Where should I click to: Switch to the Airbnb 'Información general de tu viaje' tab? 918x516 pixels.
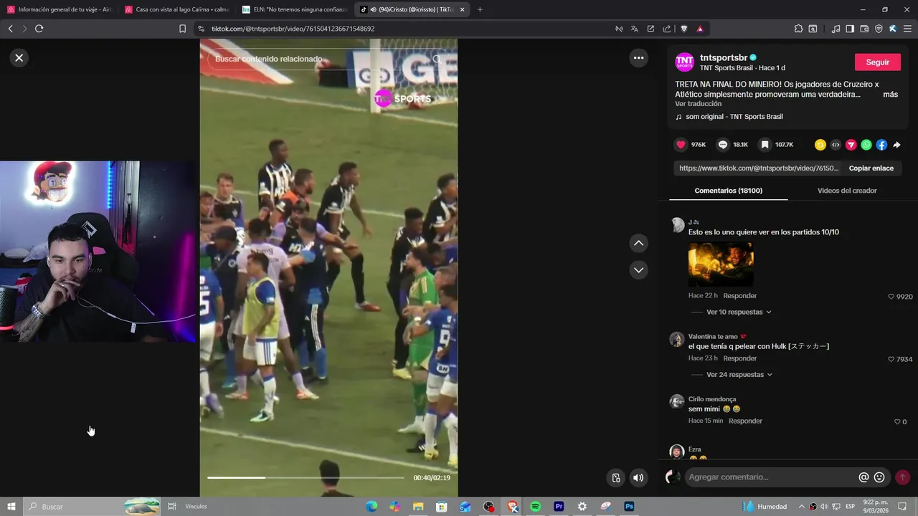pyautogui.click(x=60, y=9)
